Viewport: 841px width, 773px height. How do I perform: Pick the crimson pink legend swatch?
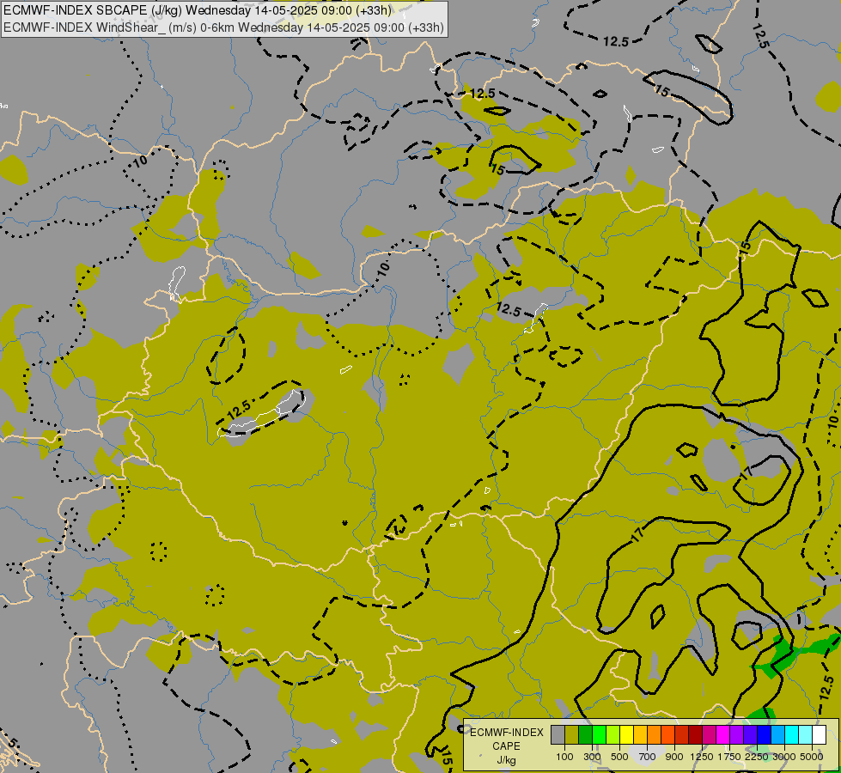(709, 735)
